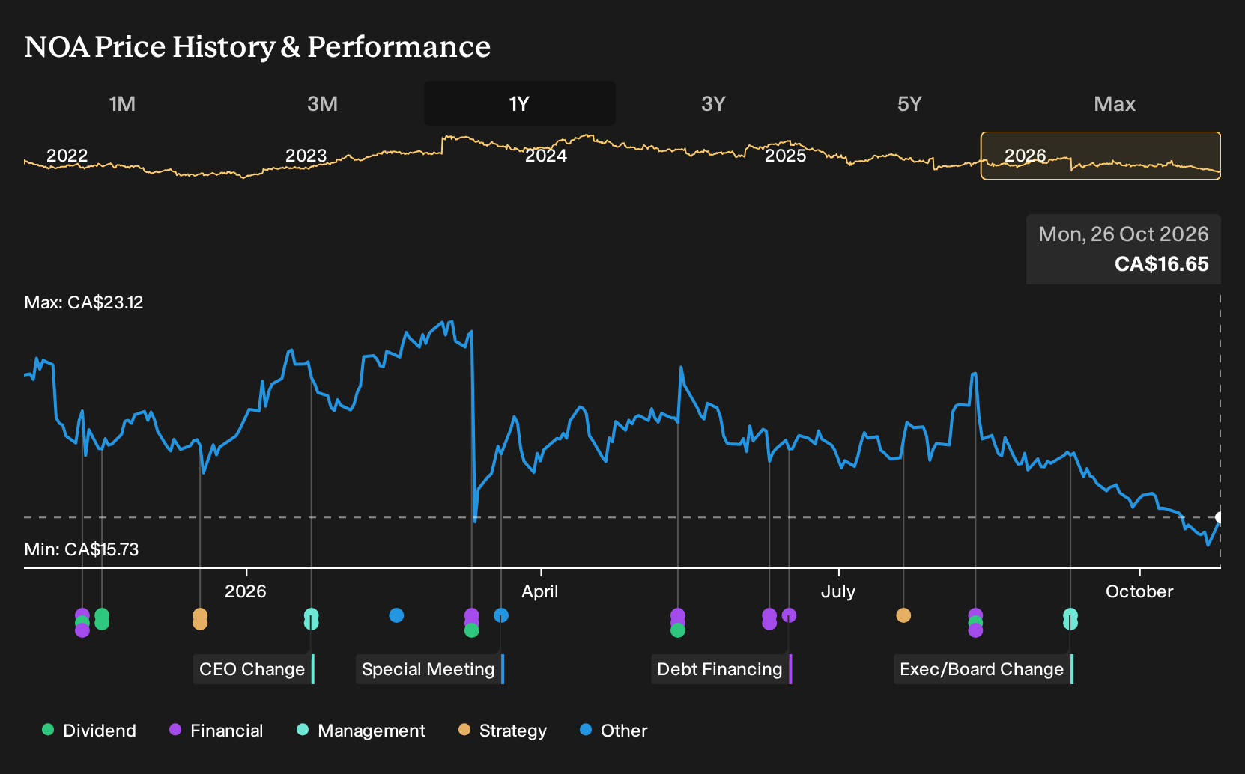Toggle the Management legend filter
This screenshot has height=774, width=1245.
[x=361, y=731]
